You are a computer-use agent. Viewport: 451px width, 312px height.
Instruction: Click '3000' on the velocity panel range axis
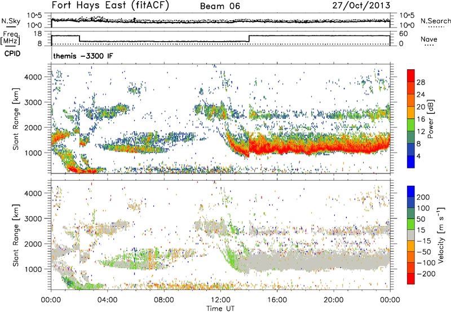33,219
